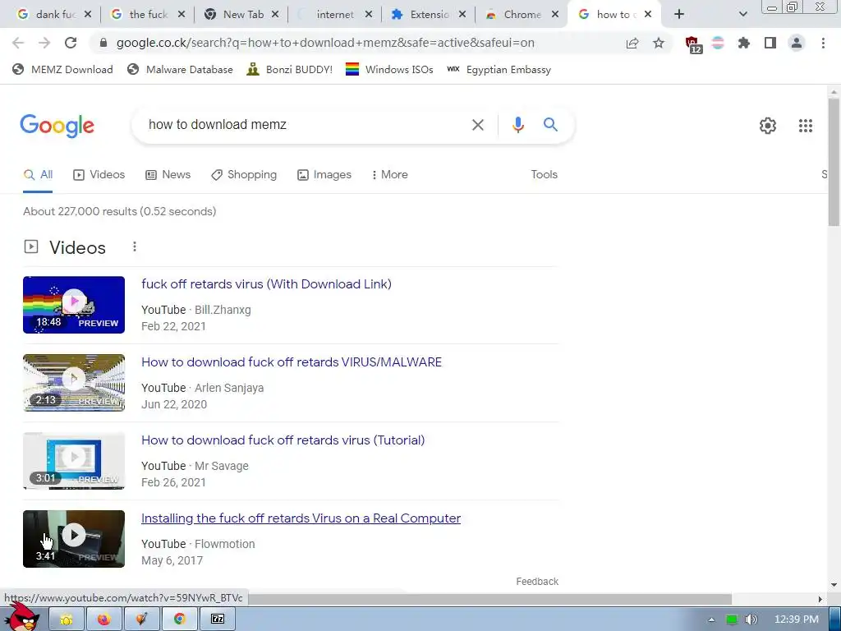Play the 3:01 video thumbnail

coord(74,461)
